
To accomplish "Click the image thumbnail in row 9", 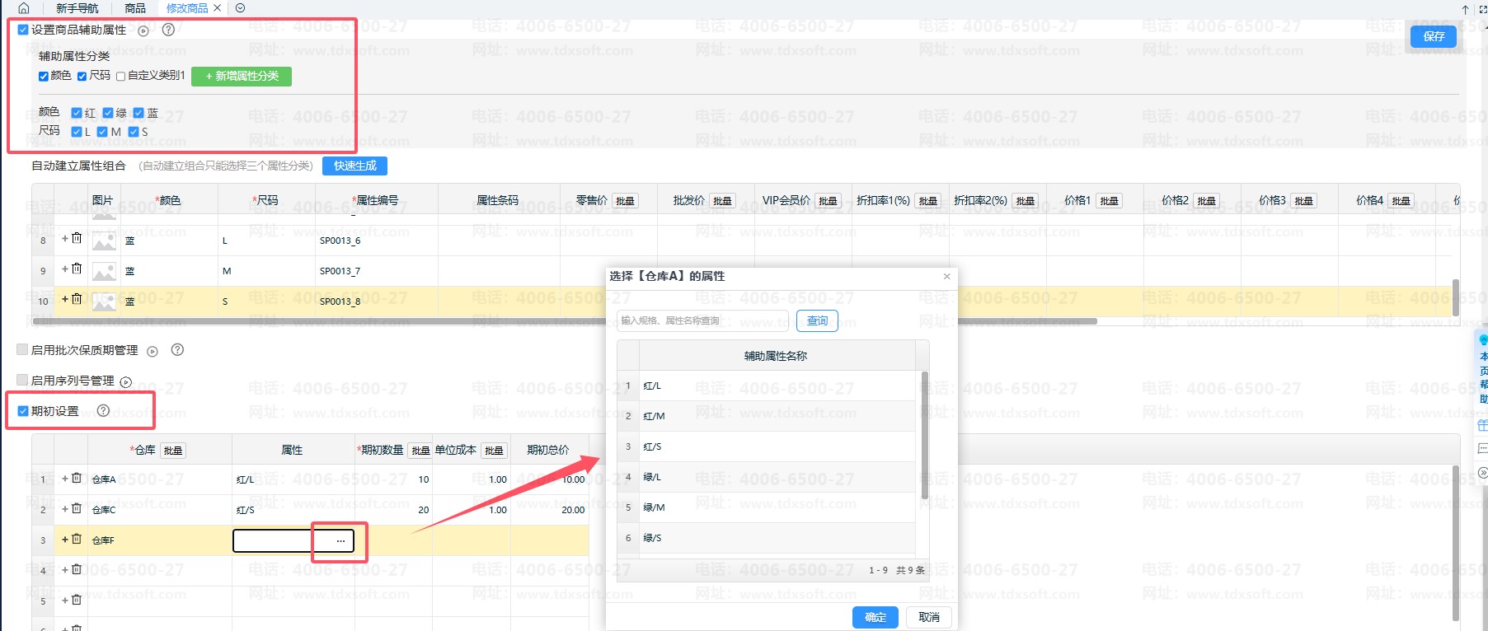I will pyautogui.click(x=104, y=271).
